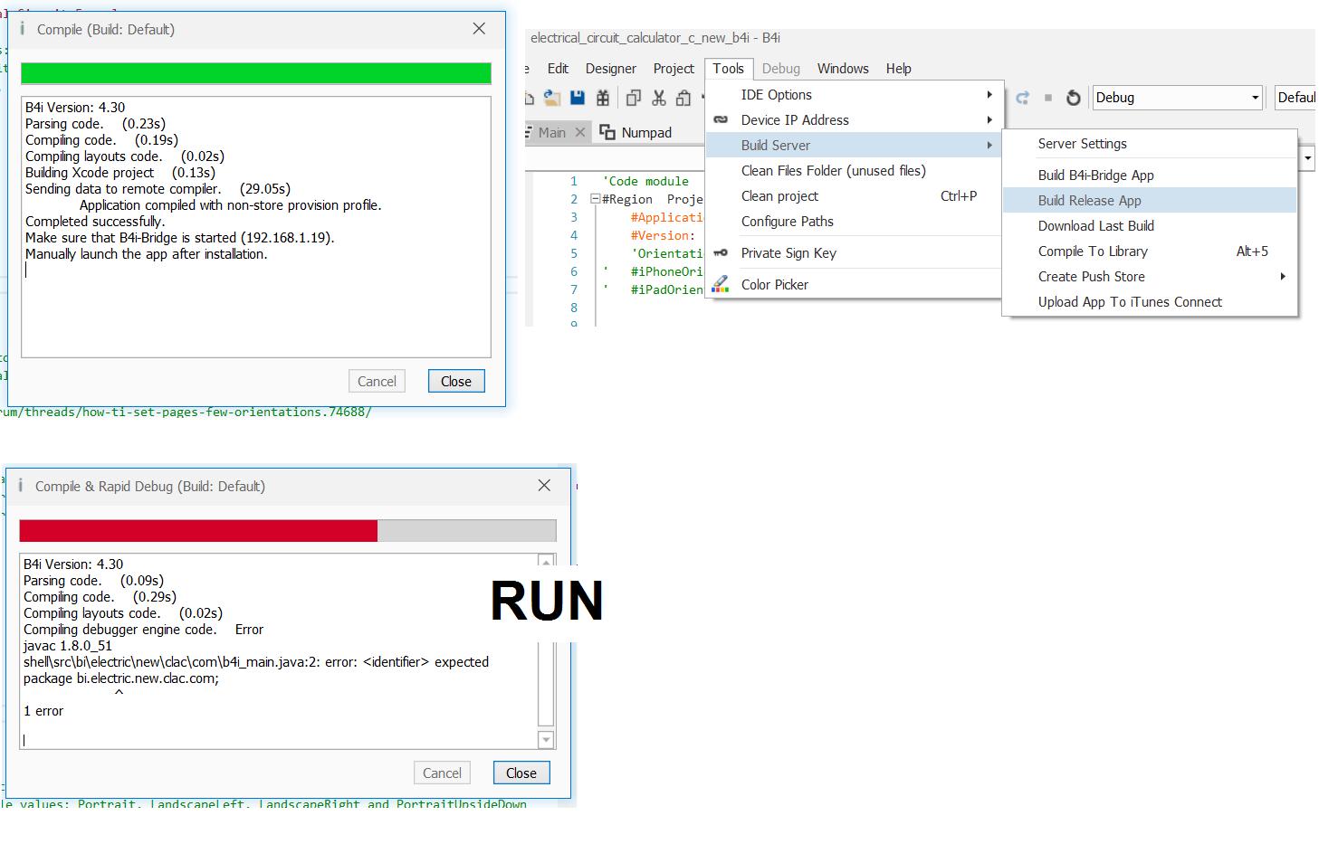Select Build Server in Tools menu

(854, 146)
